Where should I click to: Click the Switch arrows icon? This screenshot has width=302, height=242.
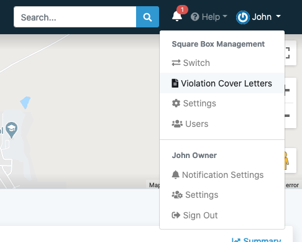176,63
